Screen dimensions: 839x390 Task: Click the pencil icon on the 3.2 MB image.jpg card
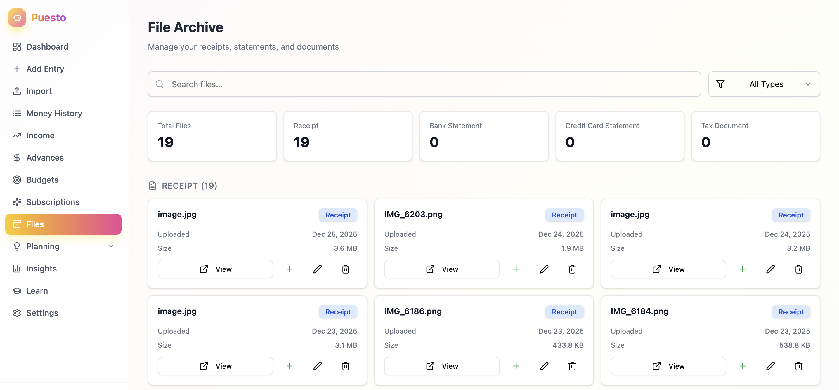[x=770, y=269]
